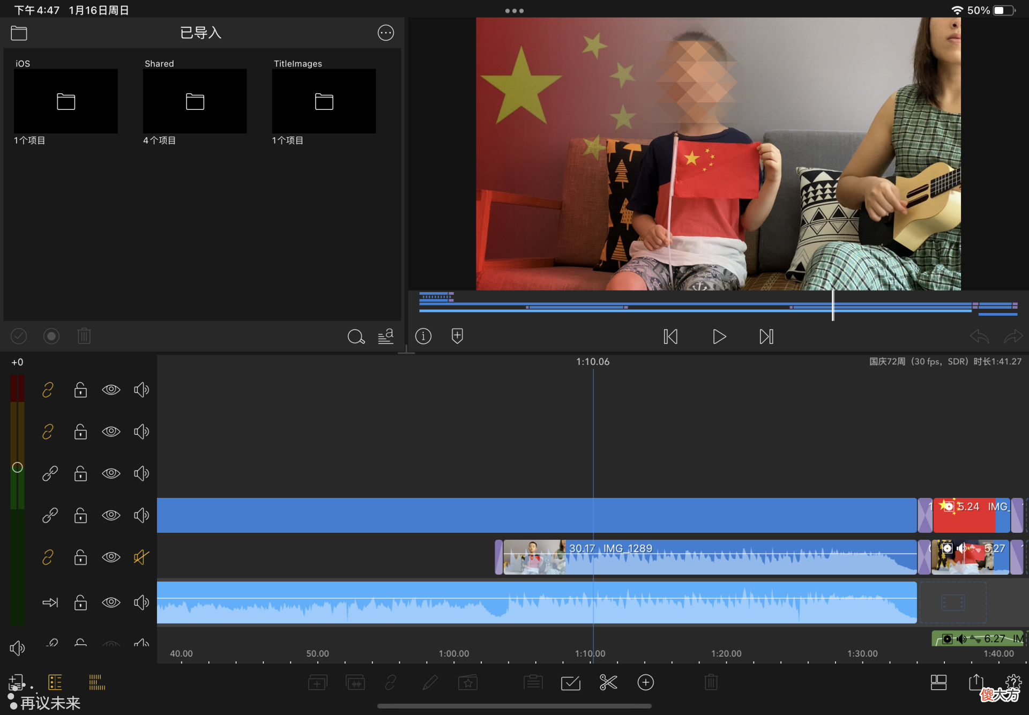Open the share export icon
Image resolution: width=1029 pixels, height=715 pixels.
click(x=976, y=682)
